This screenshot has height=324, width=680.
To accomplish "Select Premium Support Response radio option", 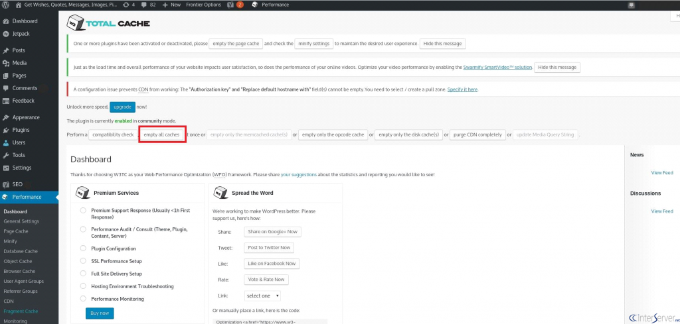I will [83, 211].
